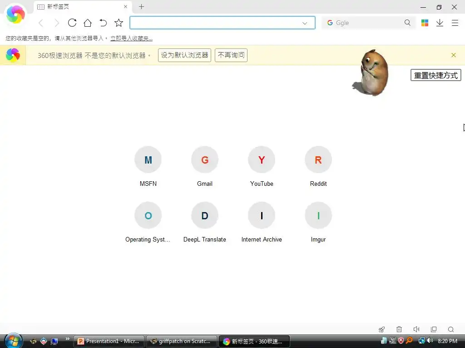Viewport: 465px width, 348px height.
Task: Expand quick launch overflow chevron
Action: pos(68,339)
